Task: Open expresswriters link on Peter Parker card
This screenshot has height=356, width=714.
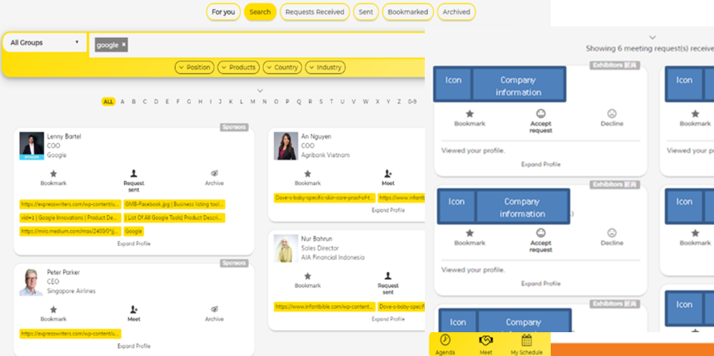Action: click(x=70, y=334)
